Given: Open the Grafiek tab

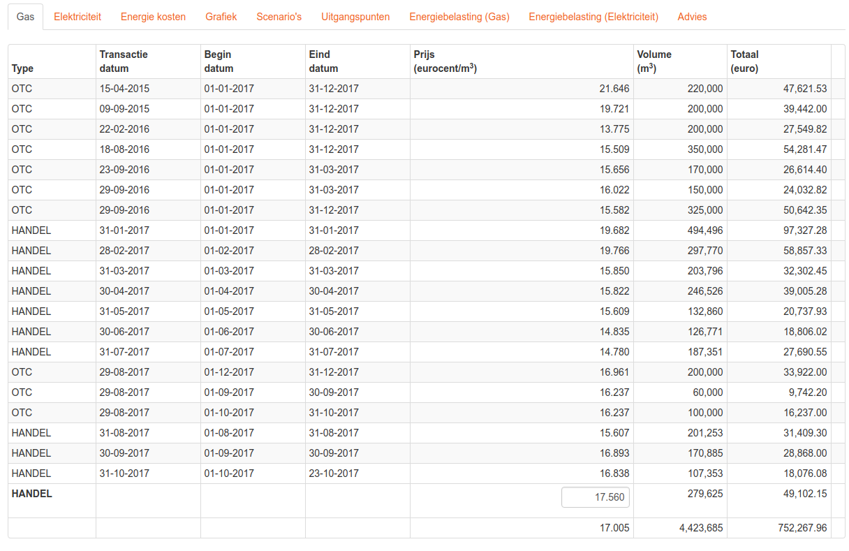Looking at the screenshot, I should pyautogui.click(x=221, y=17).
